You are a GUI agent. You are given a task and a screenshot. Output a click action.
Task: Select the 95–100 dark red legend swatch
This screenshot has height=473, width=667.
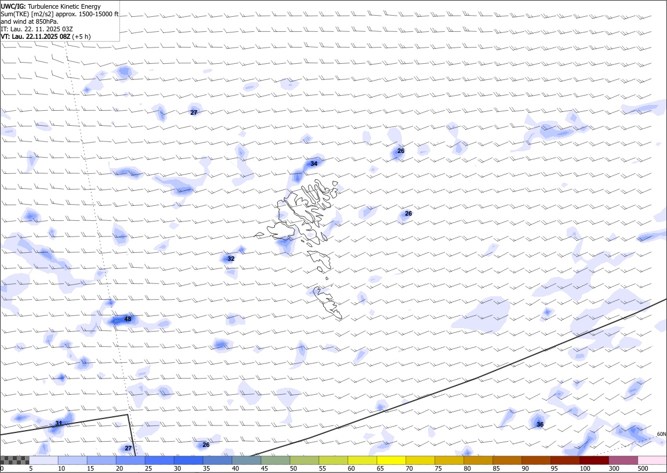[565, 460]
